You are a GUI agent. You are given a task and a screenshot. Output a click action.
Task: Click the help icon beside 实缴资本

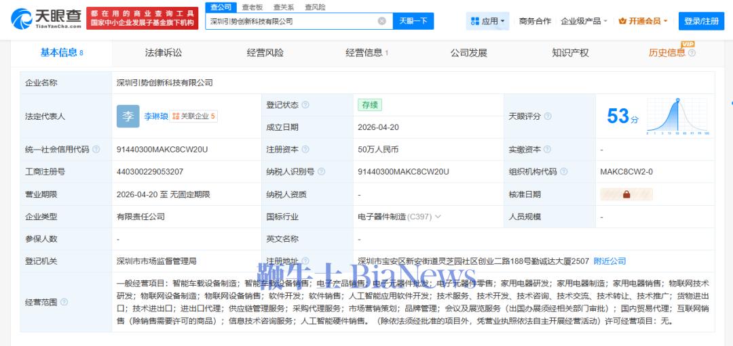click(548, 150)
